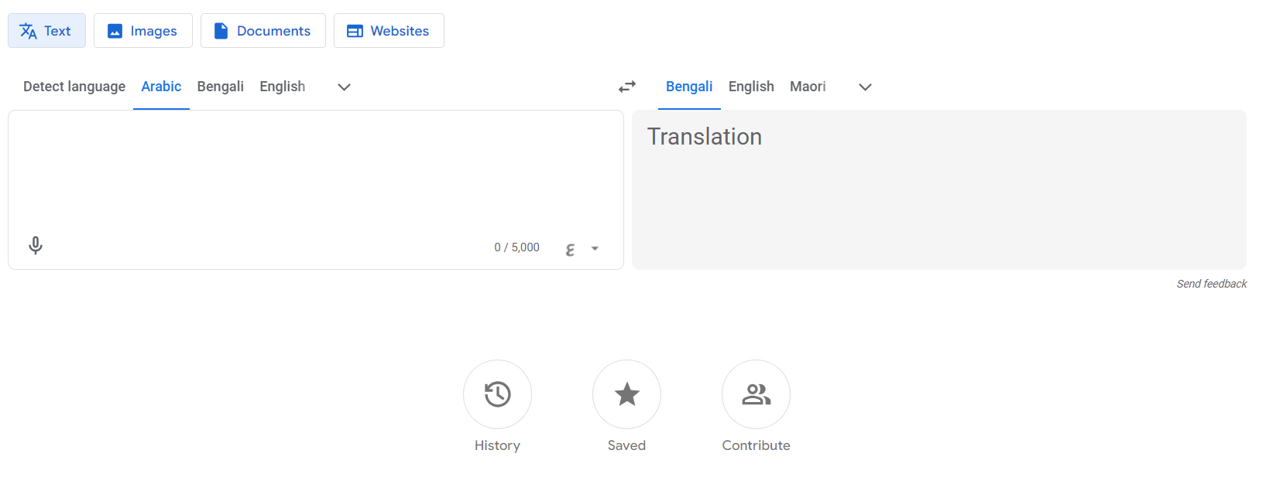Open Saved translations star icon

pyautogui.click(x=626, y=394)
